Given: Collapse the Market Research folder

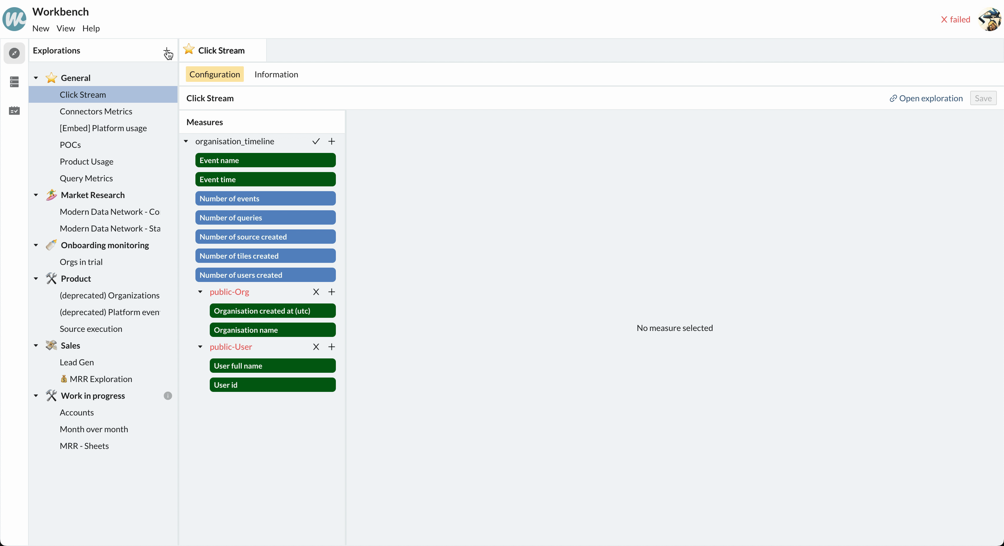Looking at the screenshot, I should (x=36, y=195).
